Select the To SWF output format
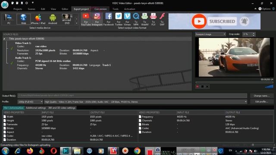Screen dimensions: 276x155 tap(162, 19)
